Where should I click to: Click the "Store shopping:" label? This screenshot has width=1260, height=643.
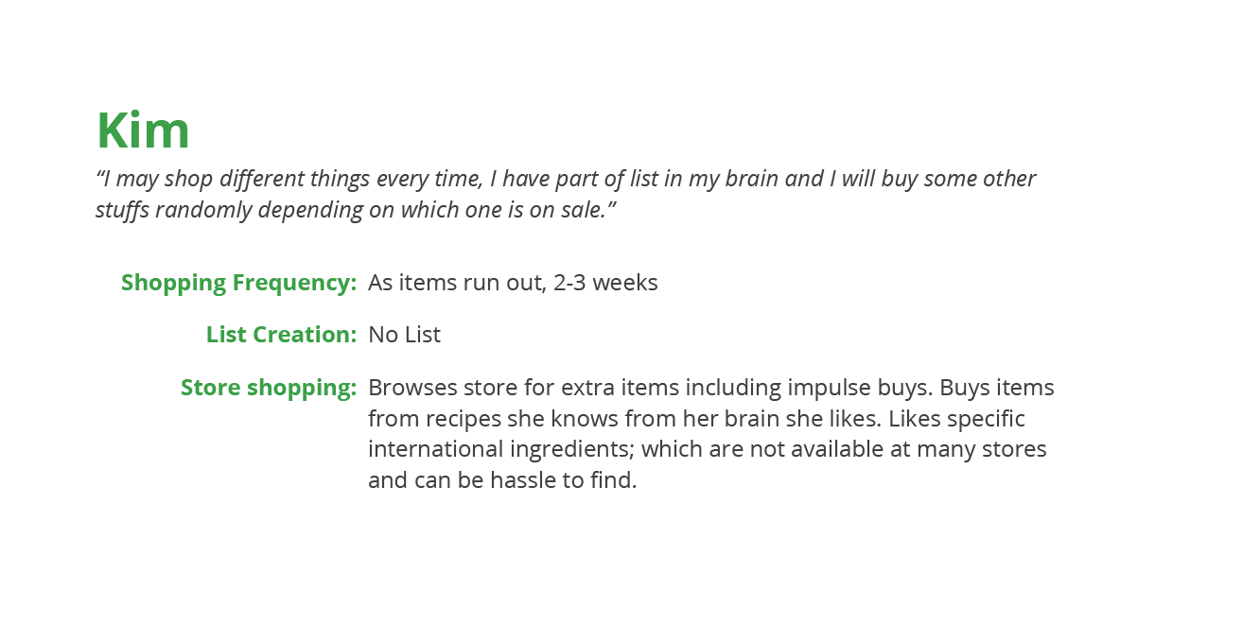click(x=269, y=388)
